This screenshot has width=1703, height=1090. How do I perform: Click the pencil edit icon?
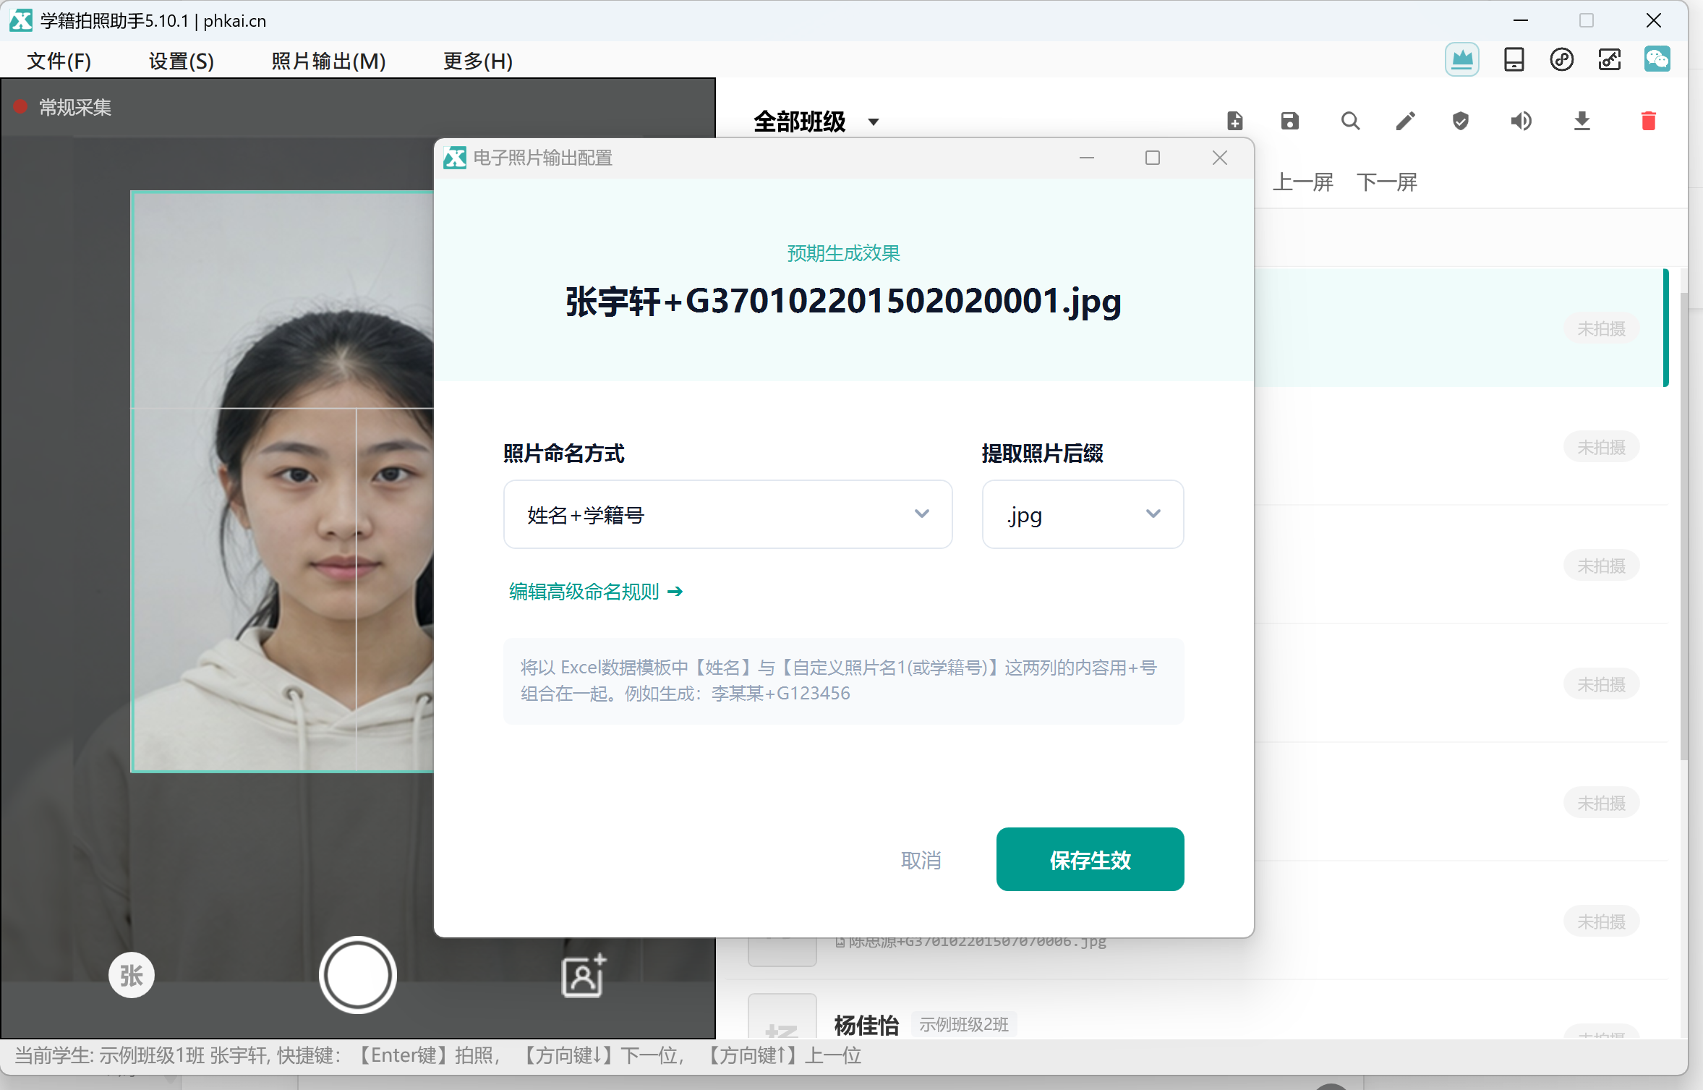click(1405, 121)
